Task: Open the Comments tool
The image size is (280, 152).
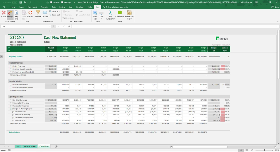Action: 120,14
